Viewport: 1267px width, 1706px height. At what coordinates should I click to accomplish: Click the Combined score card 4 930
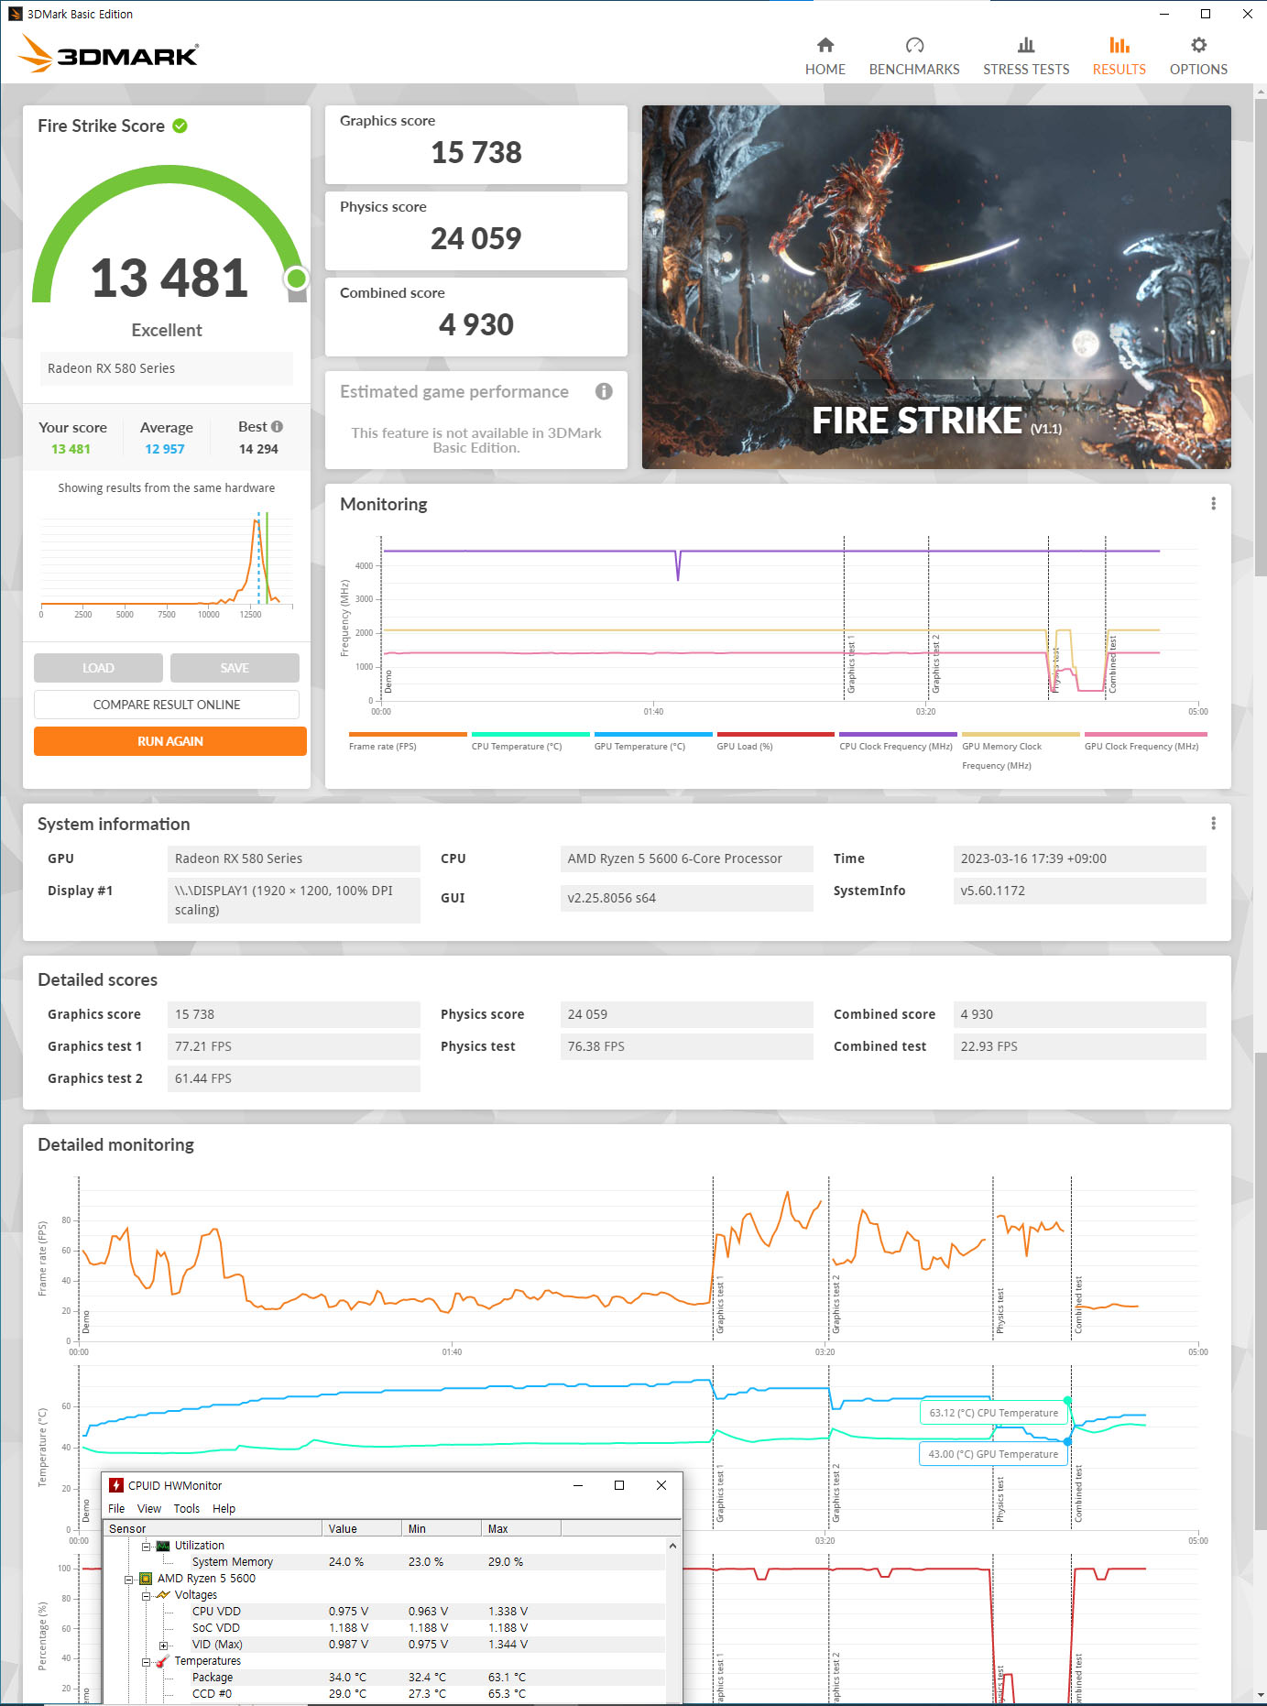[x=476, y=317]
